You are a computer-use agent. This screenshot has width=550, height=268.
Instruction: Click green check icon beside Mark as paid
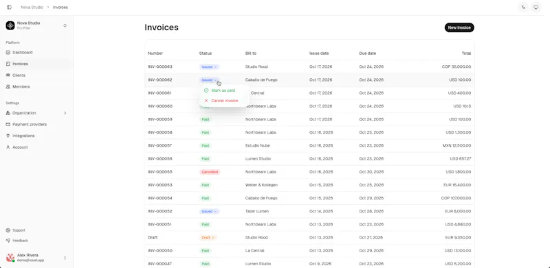206,90
